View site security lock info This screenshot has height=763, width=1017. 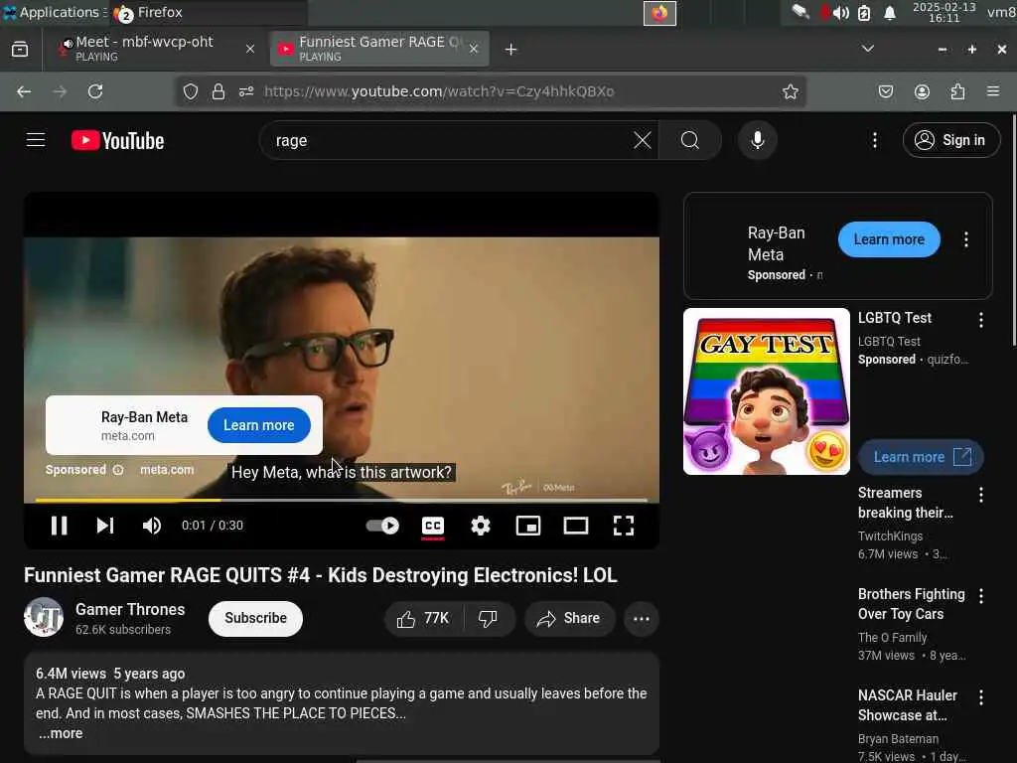tap(218, 91)
